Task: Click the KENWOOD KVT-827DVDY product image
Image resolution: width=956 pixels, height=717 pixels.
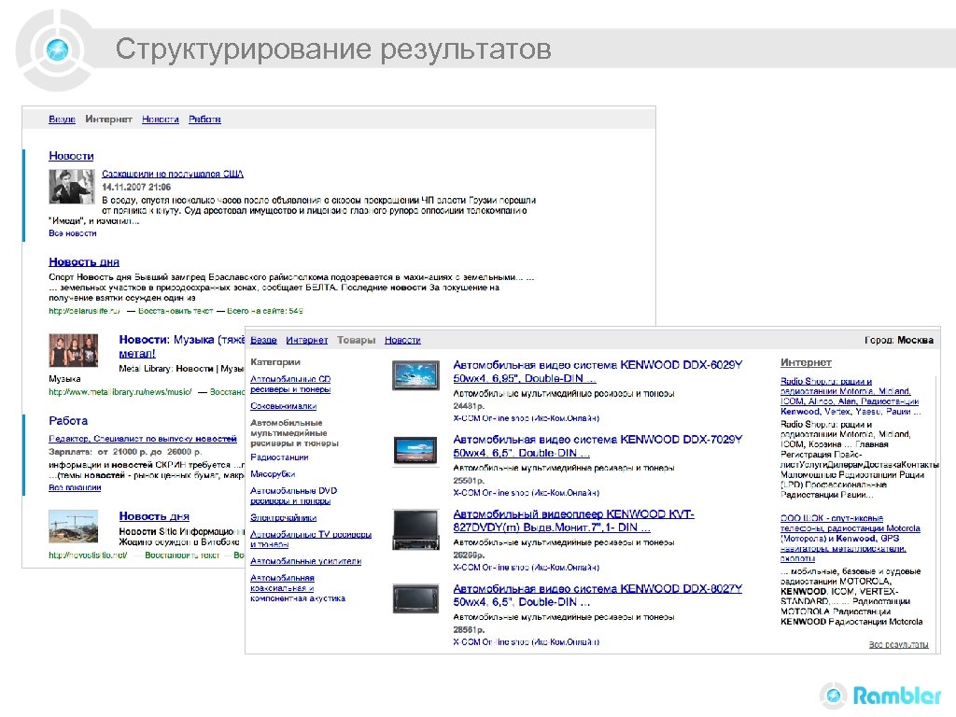Action: pyautogui.click(x=415, y=529)
